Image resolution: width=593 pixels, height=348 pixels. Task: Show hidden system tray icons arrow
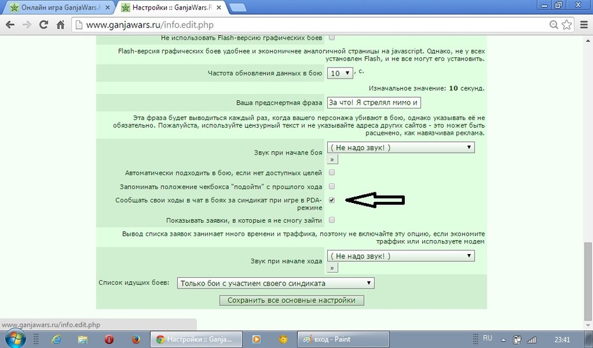[x=503, y=340]
